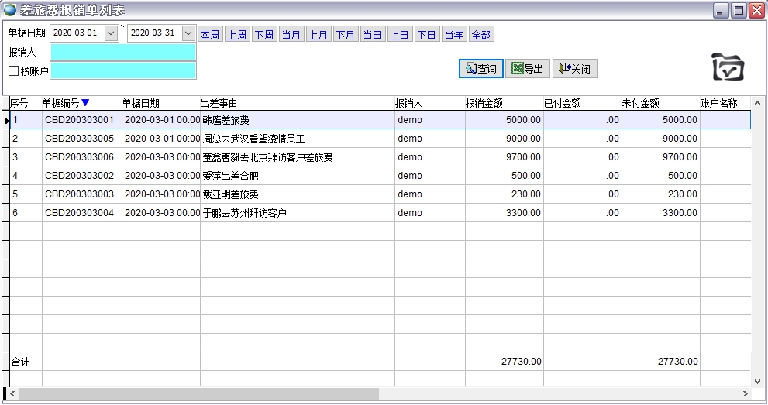
Task: Click the 报销人 input field
Action: click(122, 52)
